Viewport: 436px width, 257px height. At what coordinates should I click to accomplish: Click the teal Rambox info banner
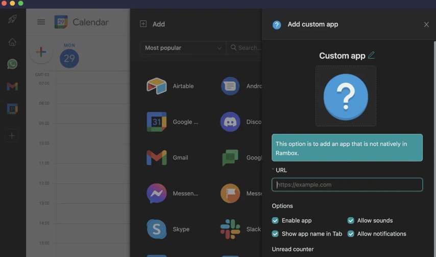tap(347, 148)
